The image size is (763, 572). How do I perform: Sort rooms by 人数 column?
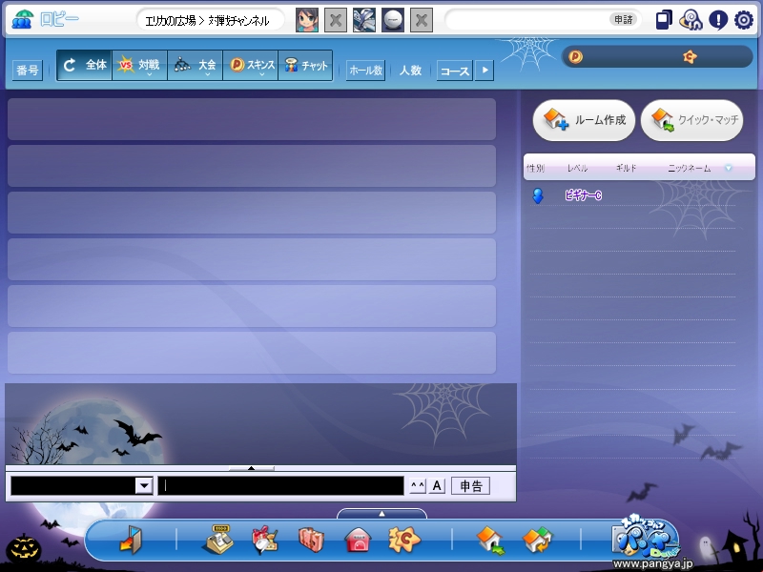tap(410, 71)
